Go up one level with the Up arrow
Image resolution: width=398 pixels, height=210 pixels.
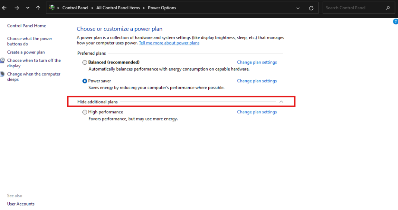38,8
